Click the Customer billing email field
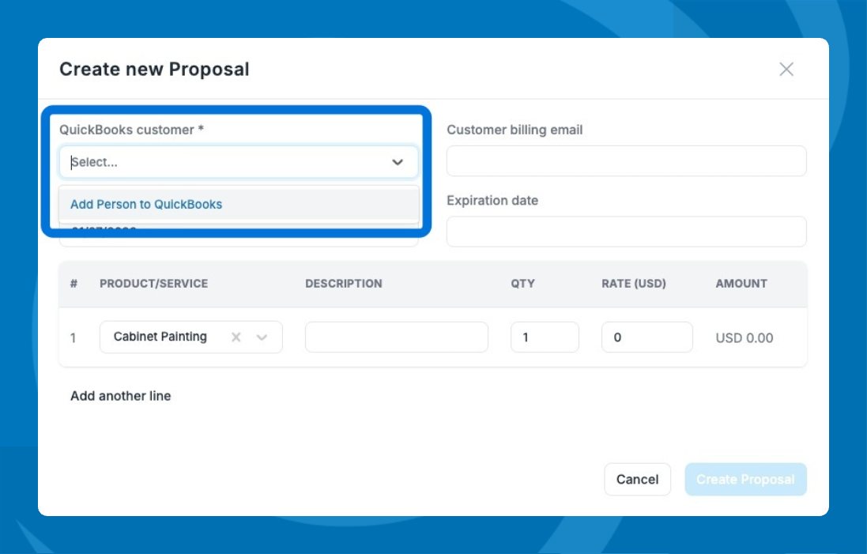Image resolution: width=867 pixels, height=554 pixels. point(626,161)
